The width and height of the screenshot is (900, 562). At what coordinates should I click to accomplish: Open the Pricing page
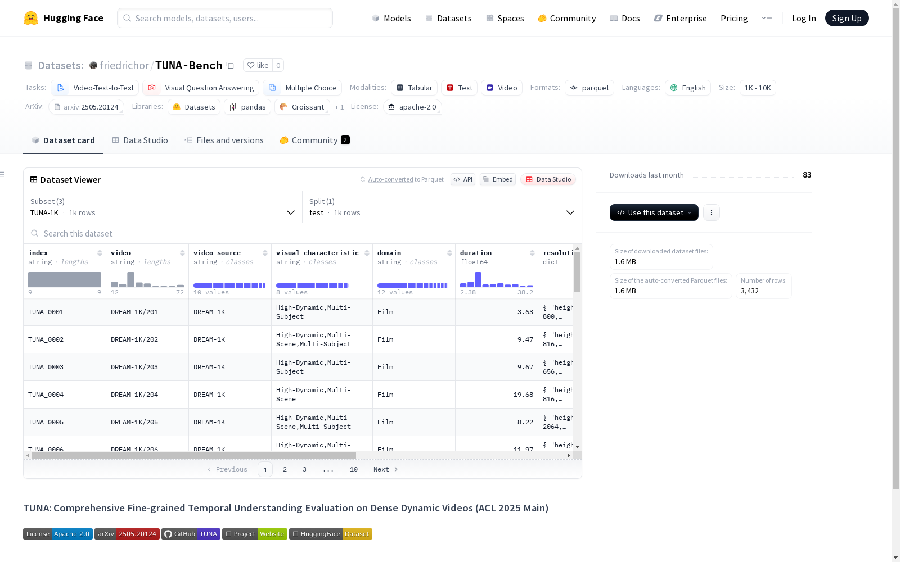[734, 18]
